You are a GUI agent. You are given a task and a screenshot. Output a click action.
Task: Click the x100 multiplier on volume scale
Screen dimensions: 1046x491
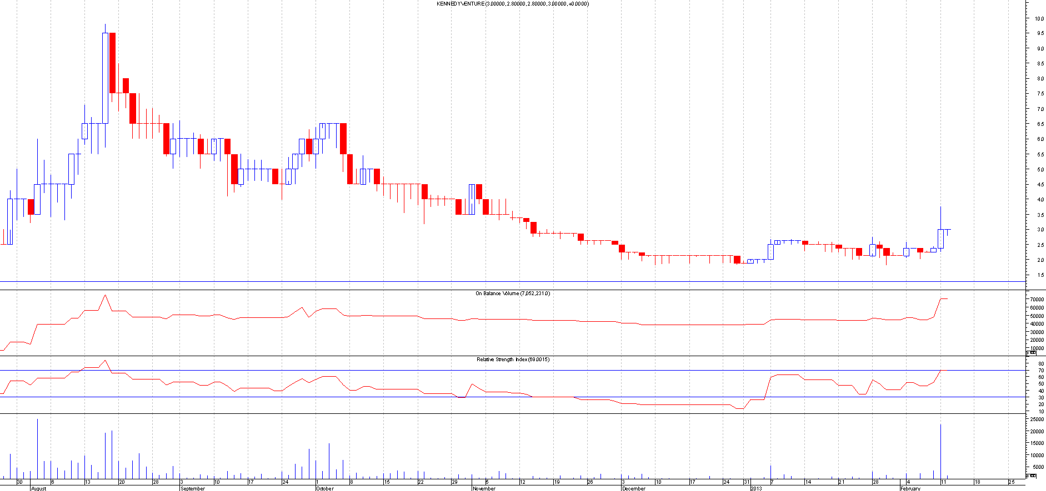[1032, 475]
